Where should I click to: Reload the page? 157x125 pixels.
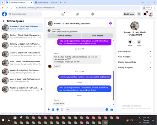12,7
